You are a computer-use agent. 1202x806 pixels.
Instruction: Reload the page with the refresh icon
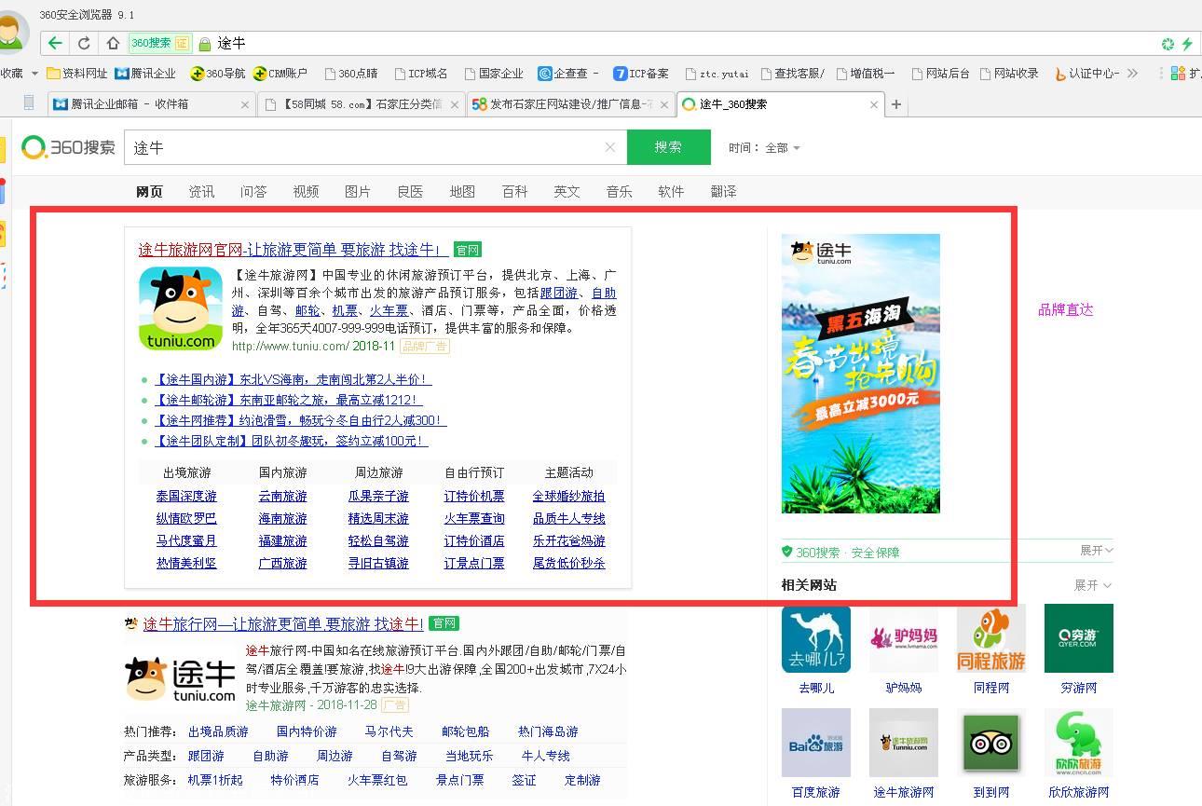point(84,43)
